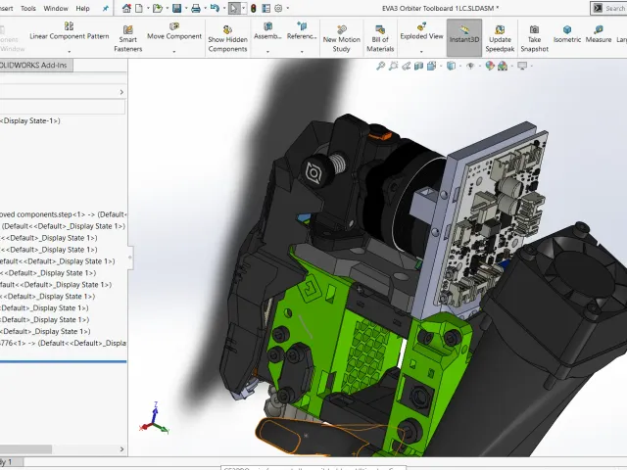Insert a Bill of Materials
The image size is (627, 470).
pos(380,39)
